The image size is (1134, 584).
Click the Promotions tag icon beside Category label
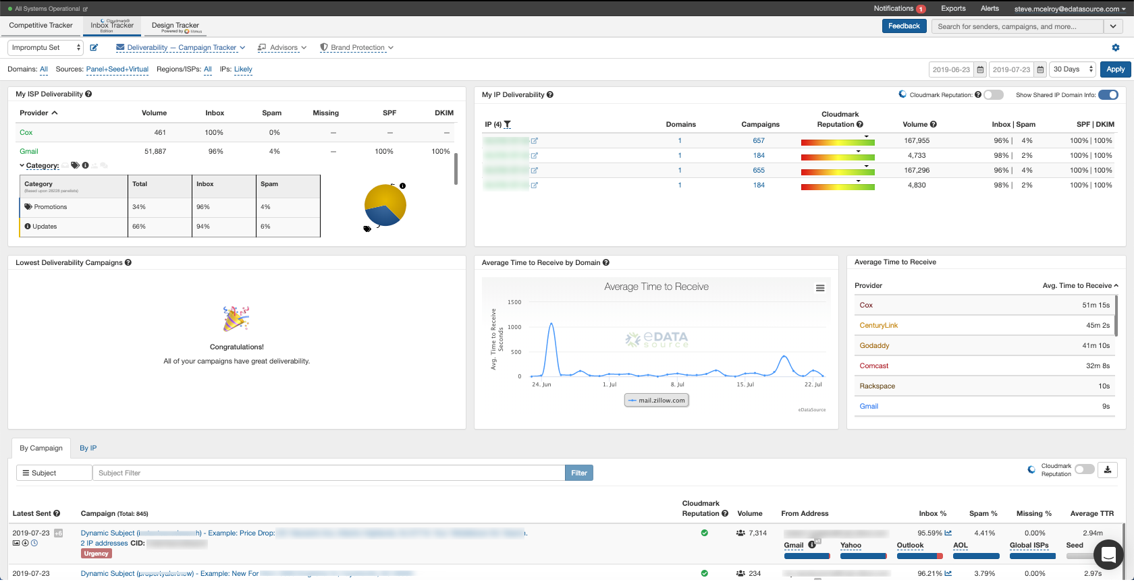(x=75, y=165)
